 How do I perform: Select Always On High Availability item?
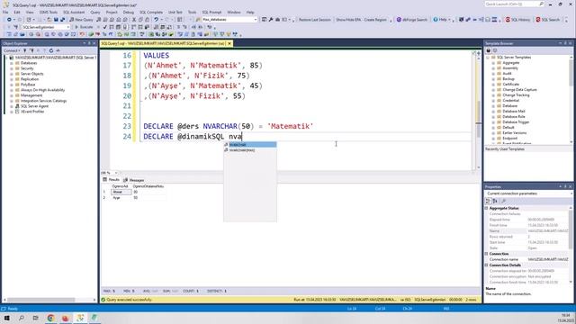click(42, 90)
